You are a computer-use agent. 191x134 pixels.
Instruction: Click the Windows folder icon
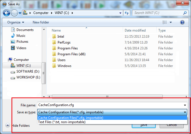(x=54, y=66)
